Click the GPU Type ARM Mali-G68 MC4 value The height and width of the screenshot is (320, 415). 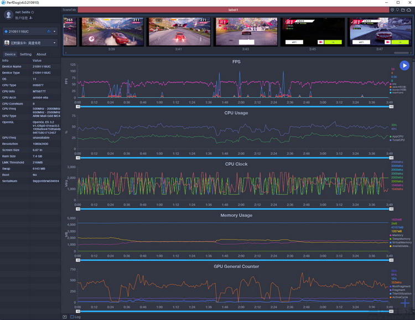[46, 116]
